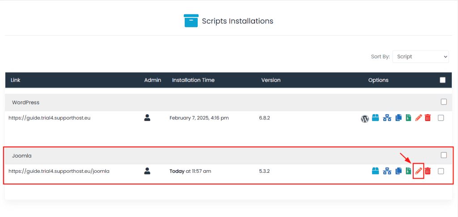This screenshot has height=217, width=458.
Task: Visit the WordPress site link guide.trial4.supporthost.eu
Action: [49, 118]
